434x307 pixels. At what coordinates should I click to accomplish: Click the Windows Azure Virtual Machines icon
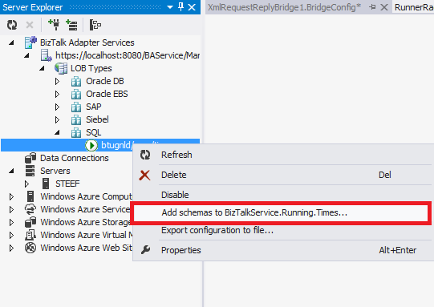(30, 235)
